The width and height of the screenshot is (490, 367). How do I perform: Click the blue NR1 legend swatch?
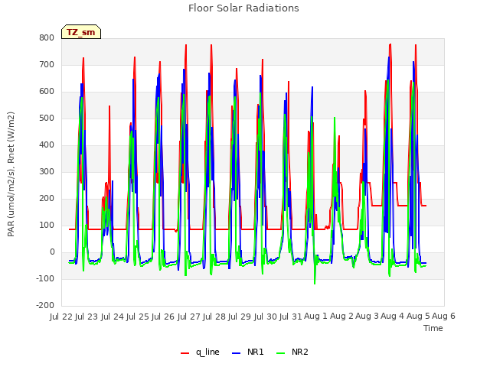pos(237,353)
